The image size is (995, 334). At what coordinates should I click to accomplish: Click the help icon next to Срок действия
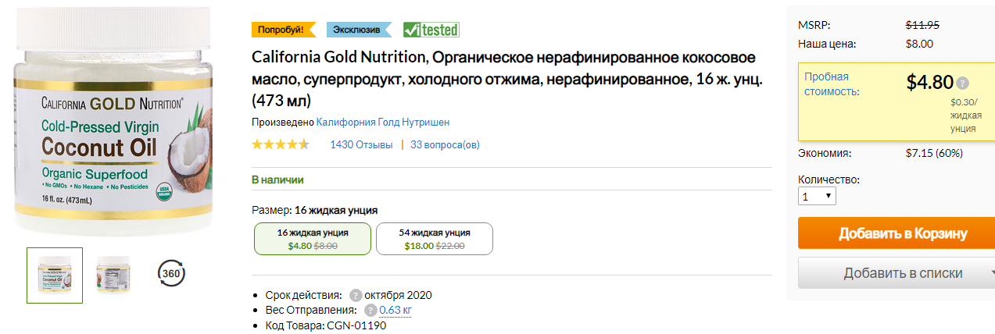point(356,295)
